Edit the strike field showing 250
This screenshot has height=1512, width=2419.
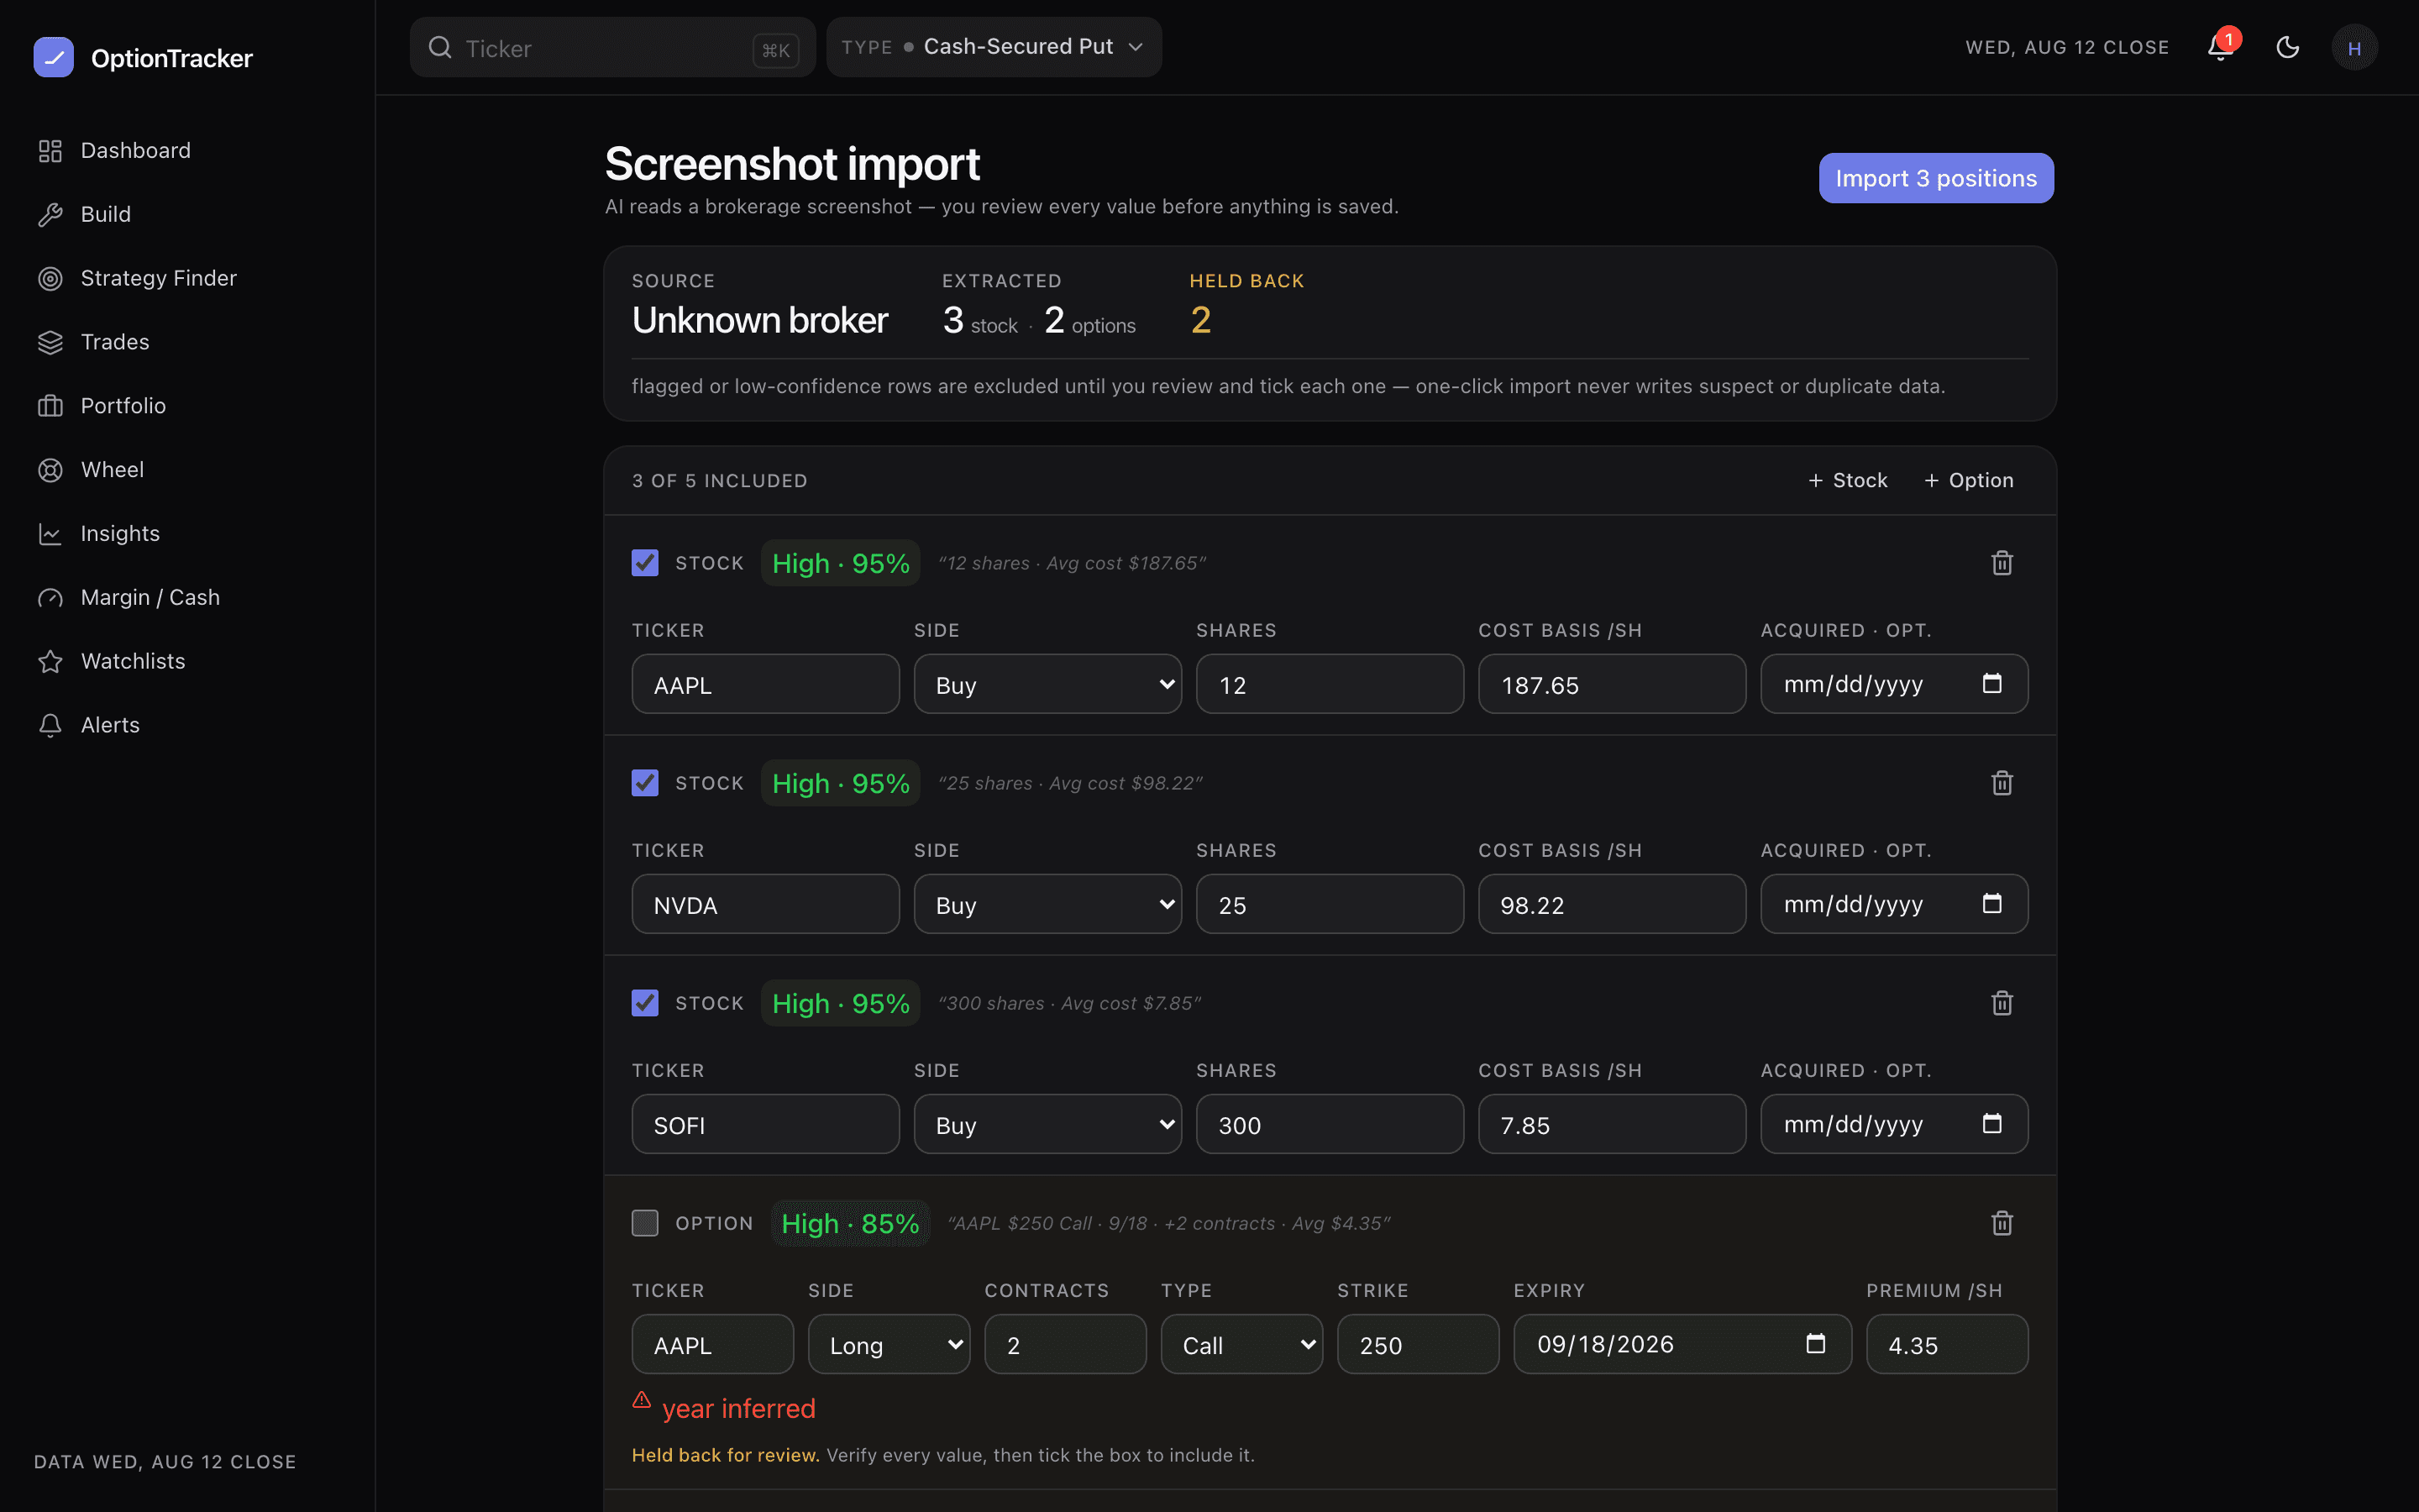[x=1418, y=1344]
